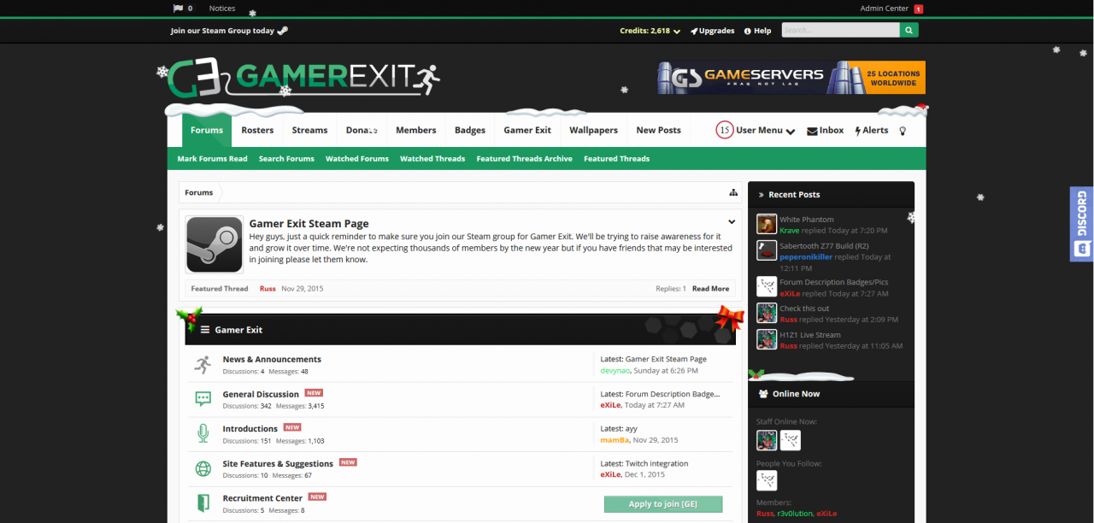The height and width of the screenshot is (523, 1094).
Task: Open the Rosters tab
Action: pyautogui.click(x=257, y=130)
